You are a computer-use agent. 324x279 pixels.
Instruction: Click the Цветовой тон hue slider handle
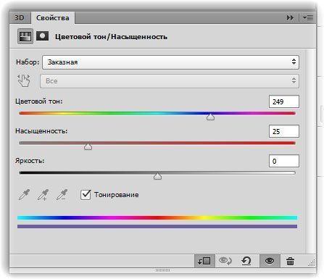[210, 117]
